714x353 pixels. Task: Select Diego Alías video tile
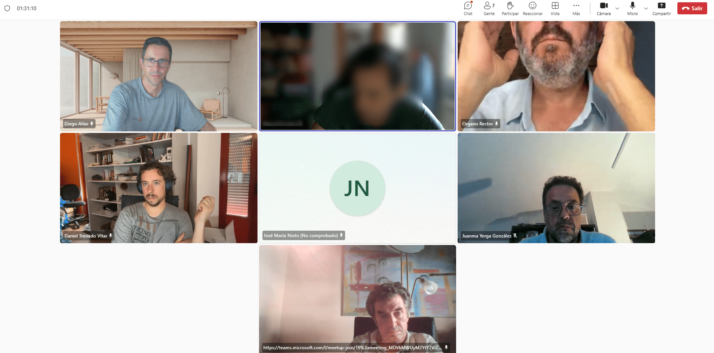pyautogui.click(x=159, y=76)
